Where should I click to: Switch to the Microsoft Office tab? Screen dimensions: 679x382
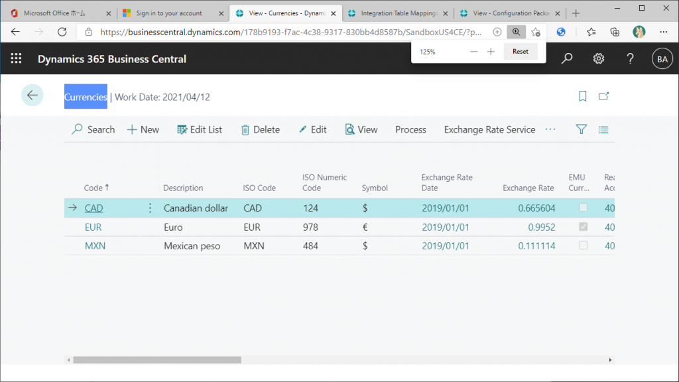pyautogui.click(x=60, y=13)
